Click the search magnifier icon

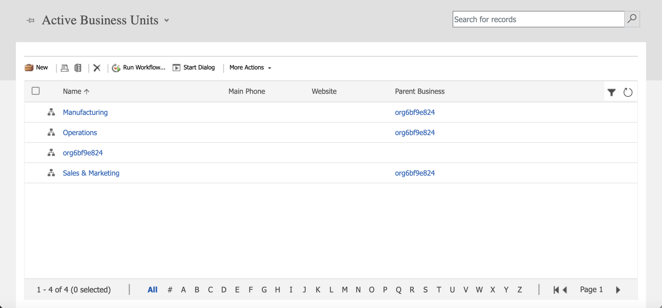(632, 19)
